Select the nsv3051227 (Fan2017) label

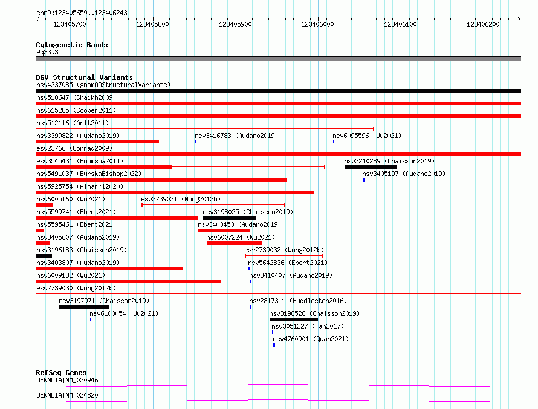pos(308,326)
